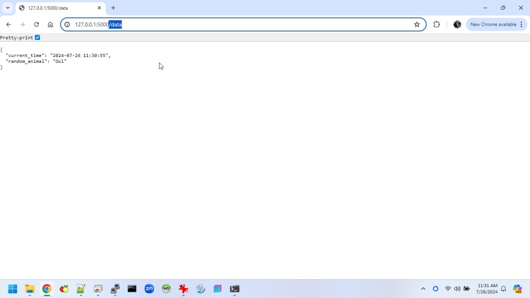This screenshot has height=298, width=530.
Task: Close the 127.0.0.1:5000/data tab
Action: point(99,8)
